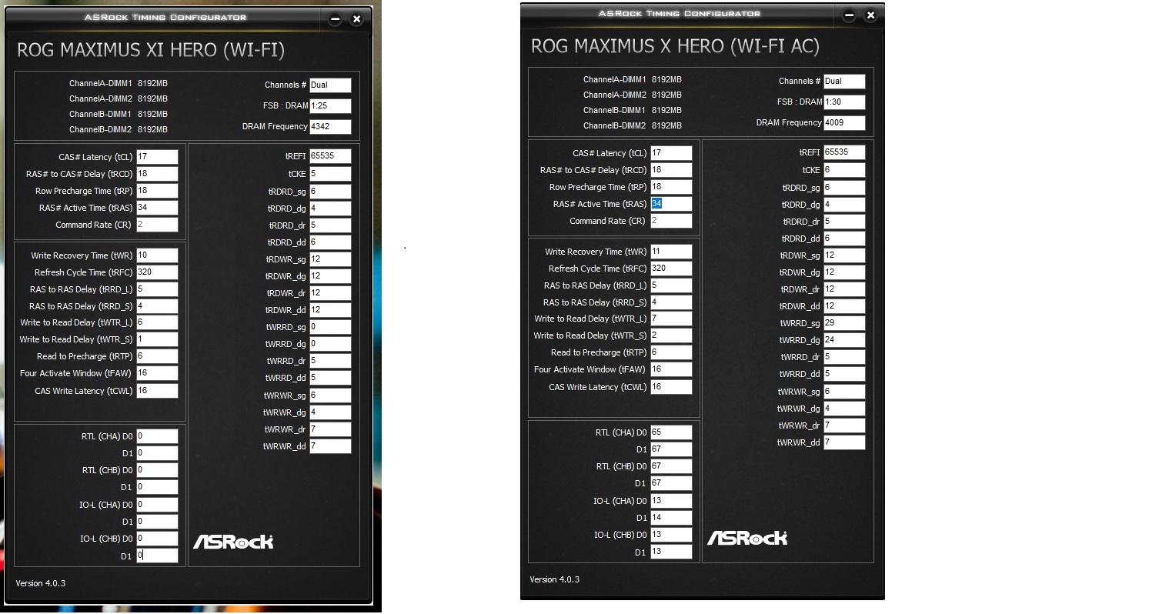Select tWRRD_dg field showing 24

click(x=844, y=340)
